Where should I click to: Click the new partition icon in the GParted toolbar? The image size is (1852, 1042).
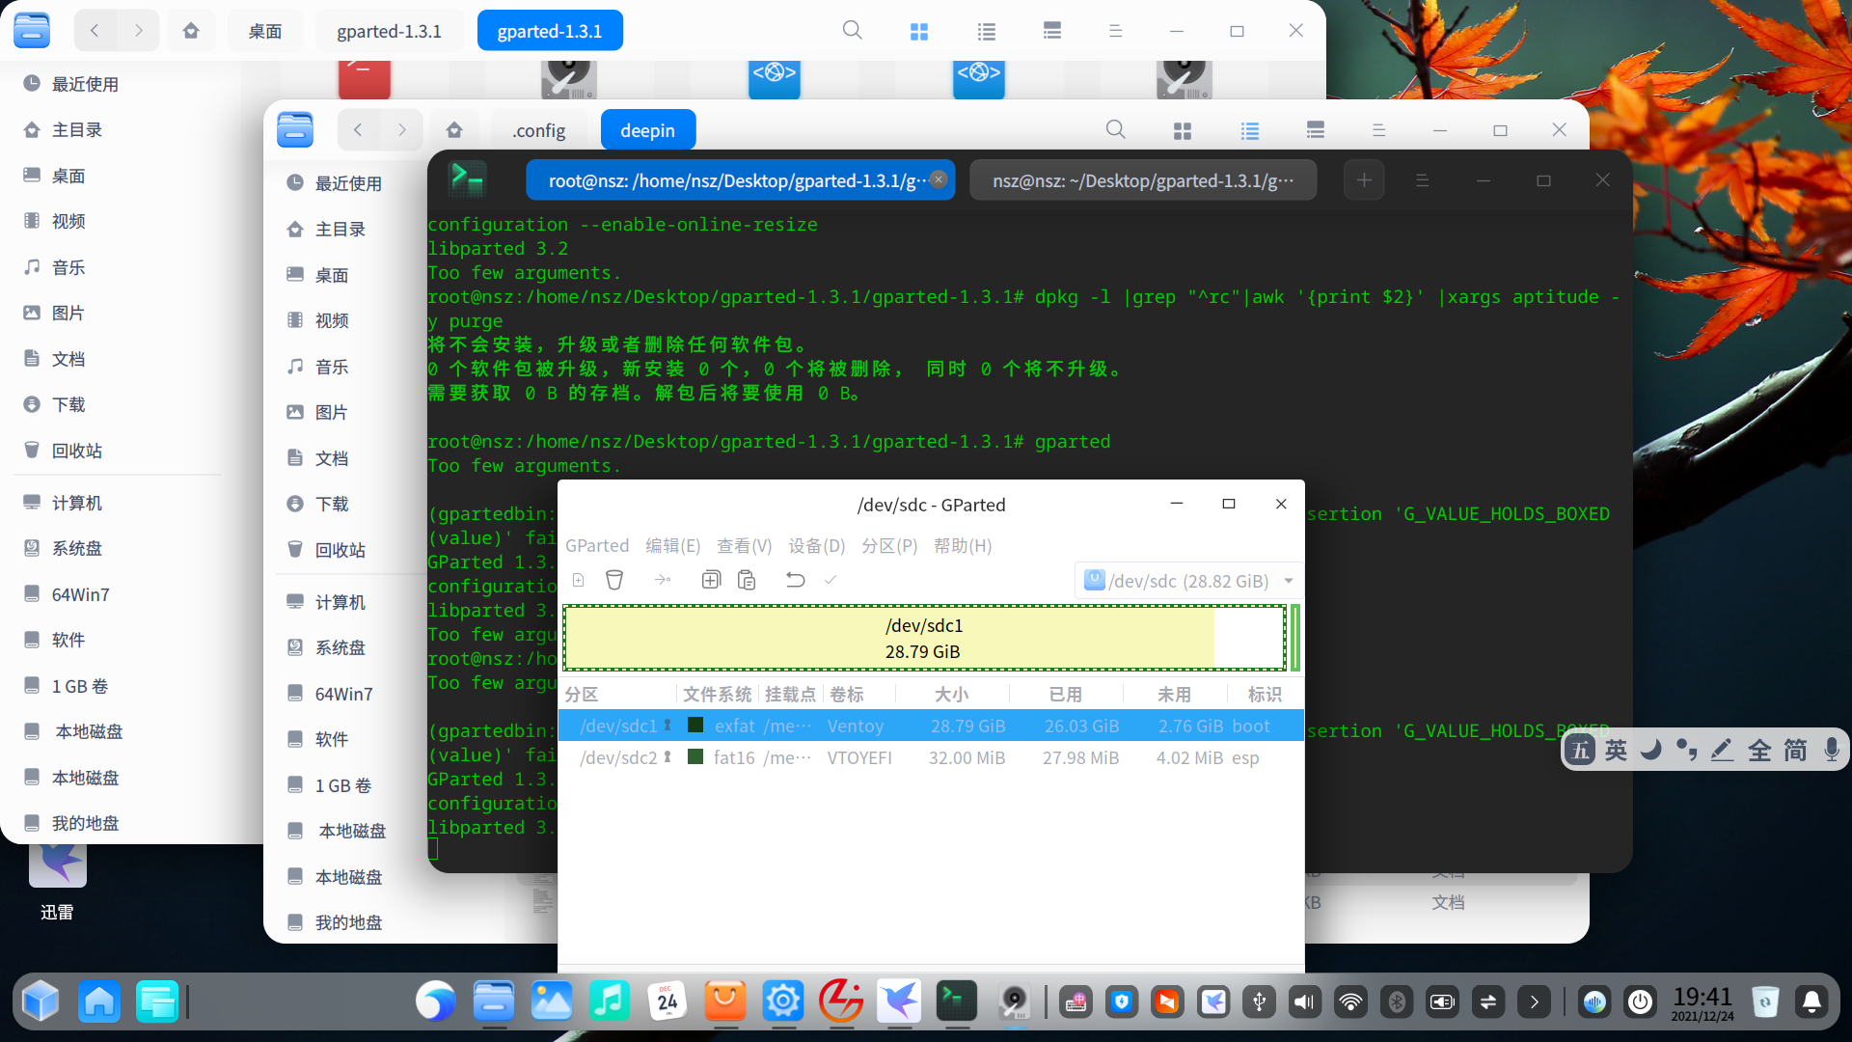point(579,580)
